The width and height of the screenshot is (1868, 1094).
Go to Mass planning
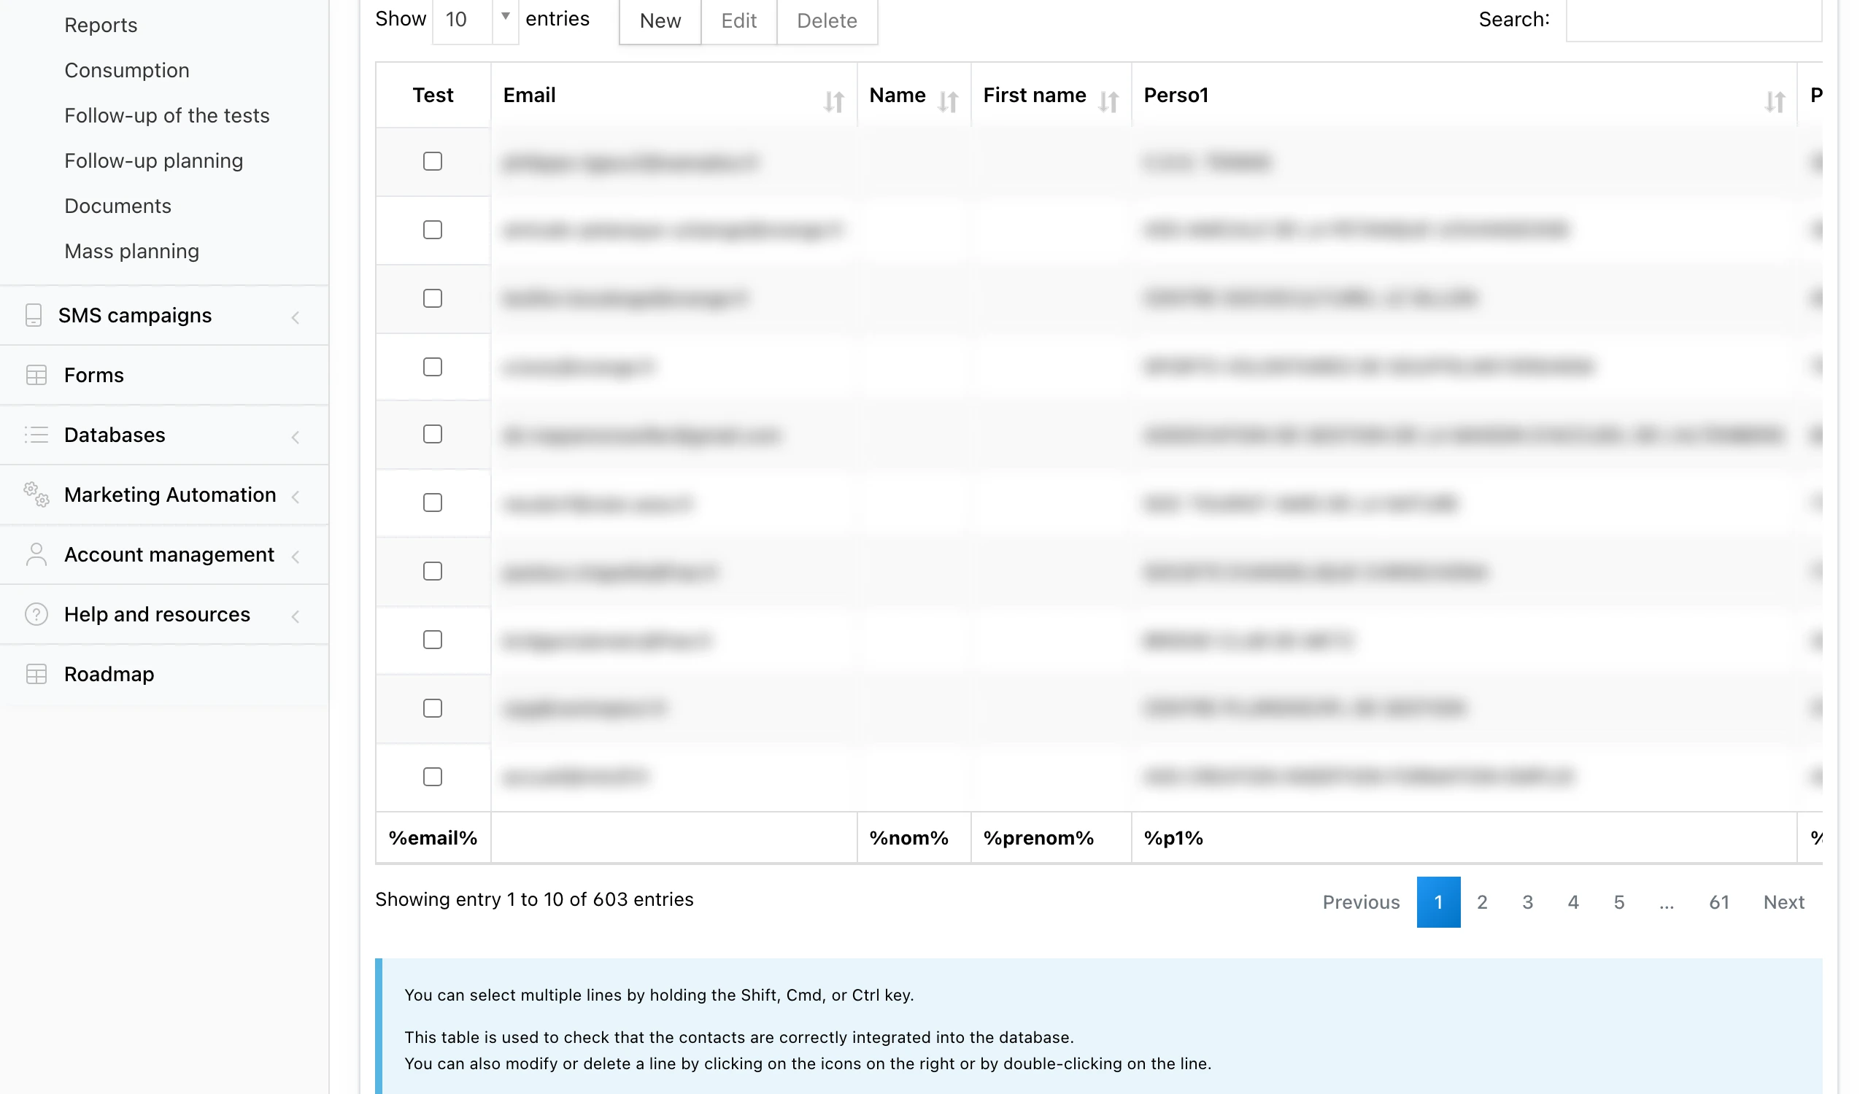[x=131, y=251]
